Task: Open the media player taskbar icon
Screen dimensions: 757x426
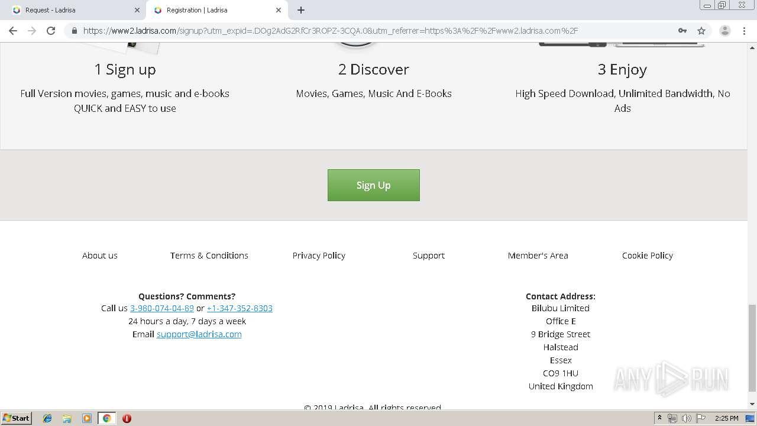Action: (87, 418)
